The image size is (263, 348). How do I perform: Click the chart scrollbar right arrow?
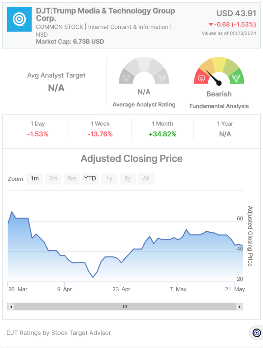[x=240, y=307]
